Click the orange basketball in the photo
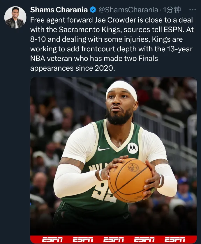The height and width of the screenshot is (244, 201). 130,180
